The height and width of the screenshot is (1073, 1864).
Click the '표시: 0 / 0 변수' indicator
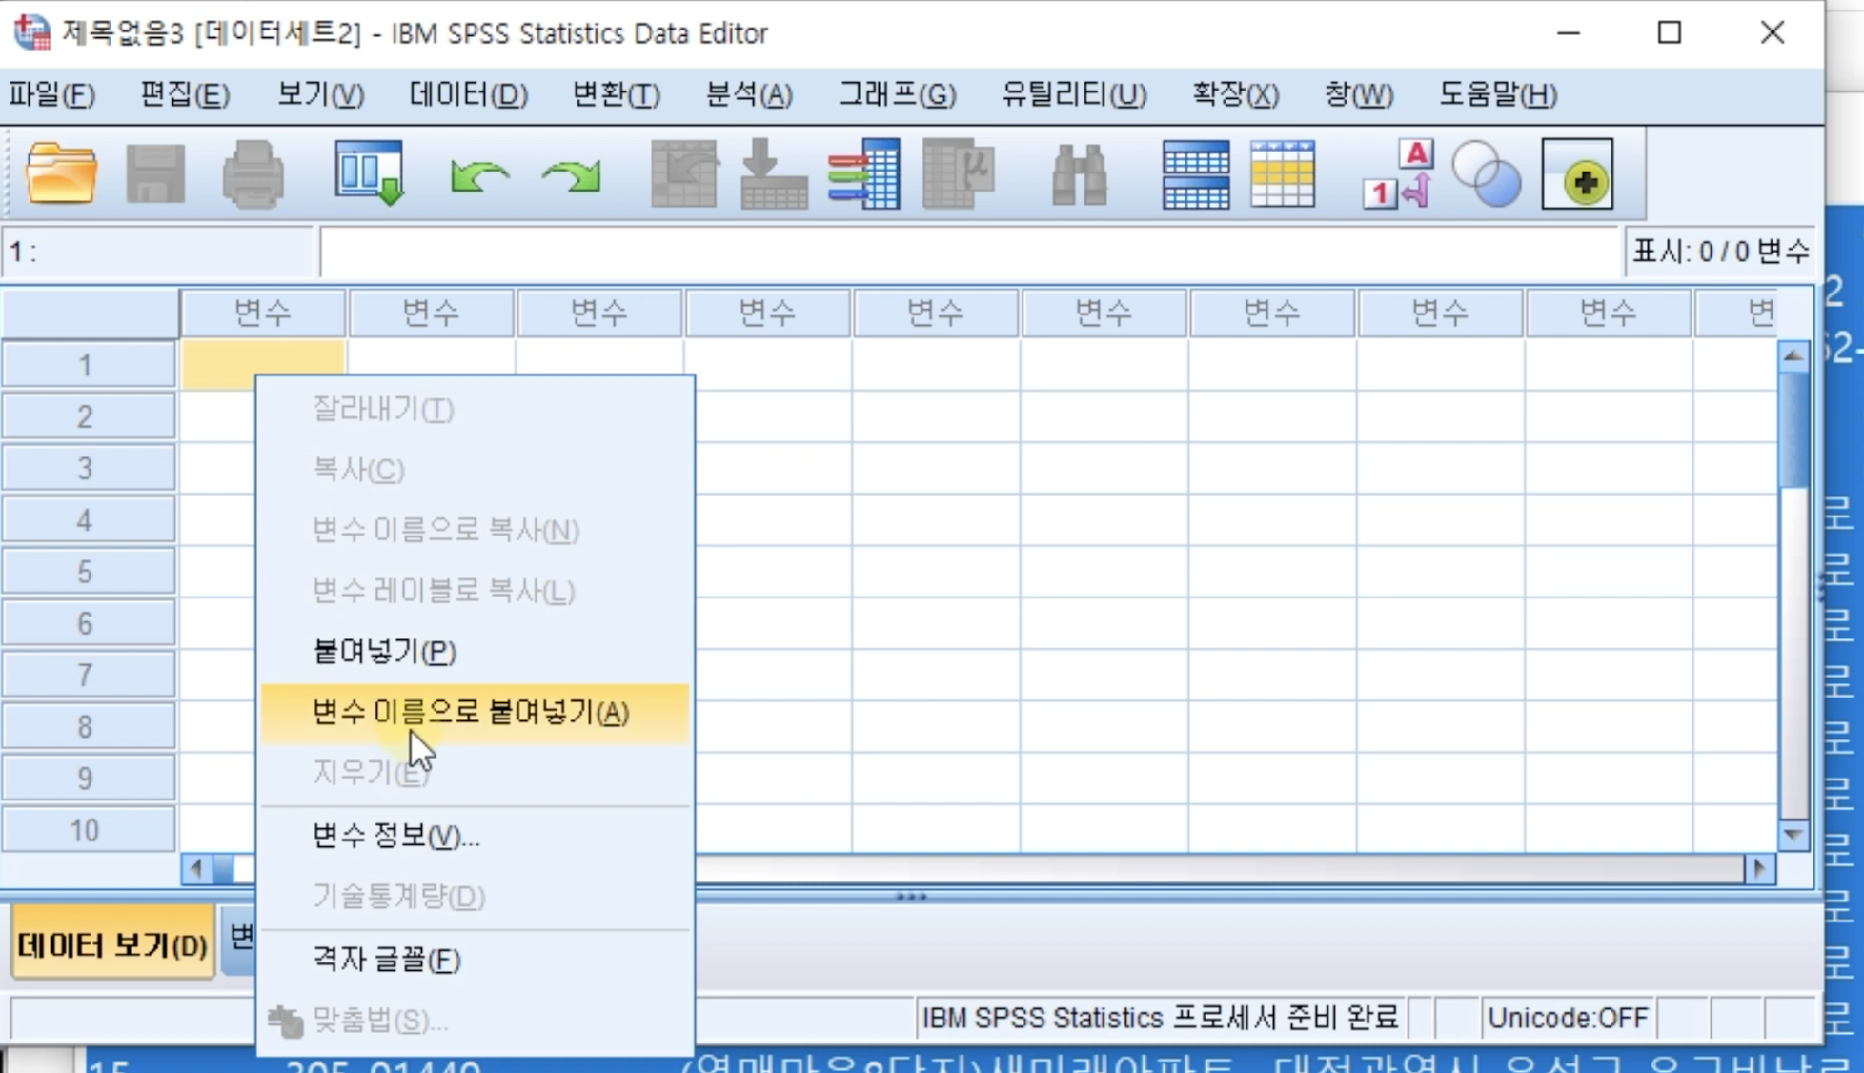[x=1720, y=252]
